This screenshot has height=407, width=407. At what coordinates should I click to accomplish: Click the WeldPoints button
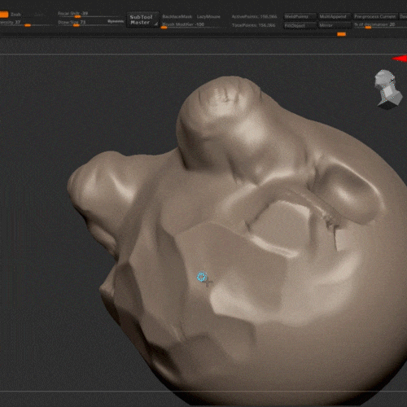click(x=300, y=16)
